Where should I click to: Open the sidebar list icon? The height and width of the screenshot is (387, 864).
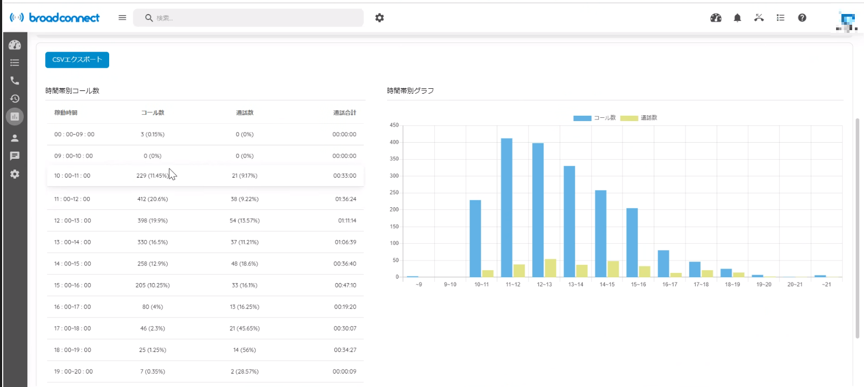pos(15,63)
